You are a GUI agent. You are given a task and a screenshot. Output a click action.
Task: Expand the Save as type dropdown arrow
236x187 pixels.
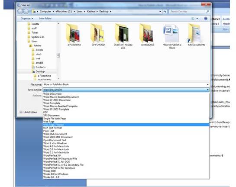(207, 90)
